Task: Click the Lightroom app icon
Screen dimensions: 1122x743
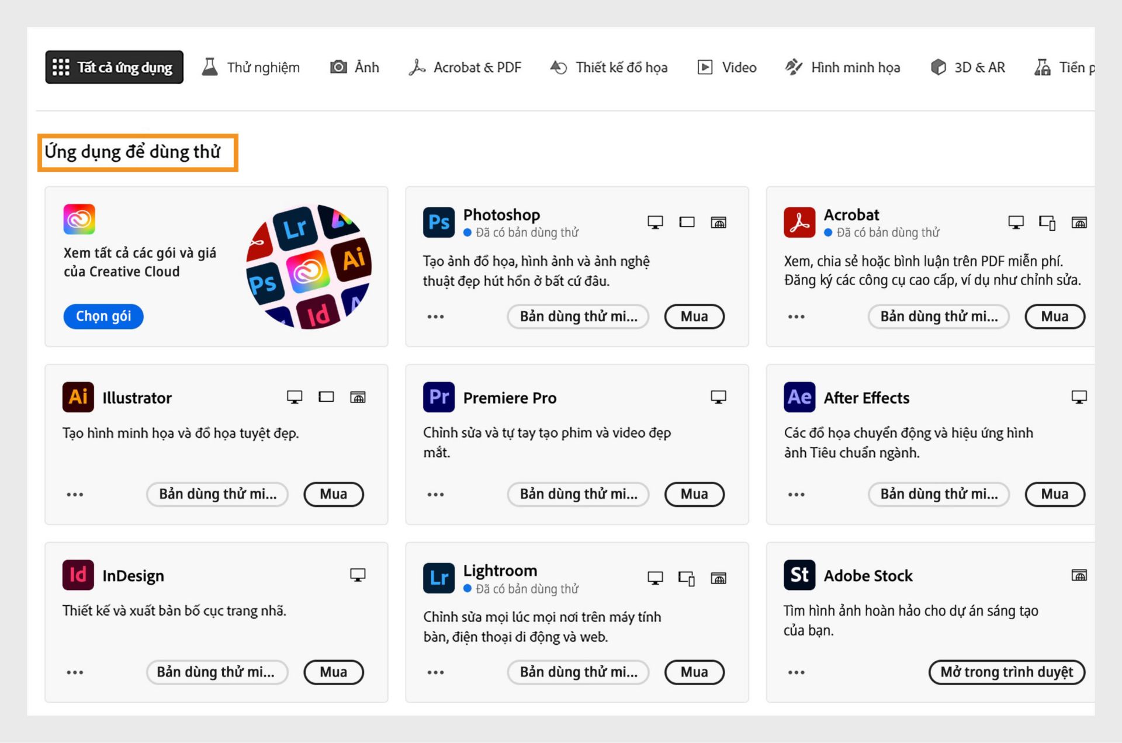Action: (x=438, y=578)
